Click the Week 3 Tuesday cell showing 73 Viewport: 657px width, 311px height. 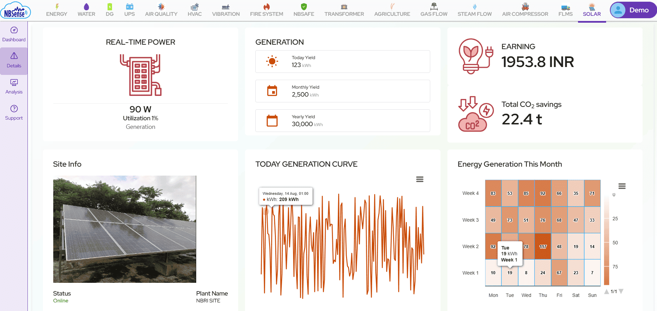(510, 220)
